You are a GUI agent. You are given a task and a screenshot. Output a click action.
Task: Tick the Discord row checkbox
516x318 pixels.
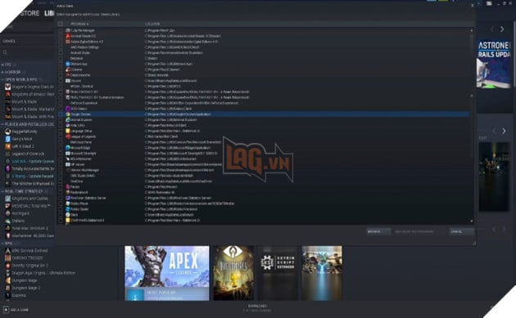point(61,81)
